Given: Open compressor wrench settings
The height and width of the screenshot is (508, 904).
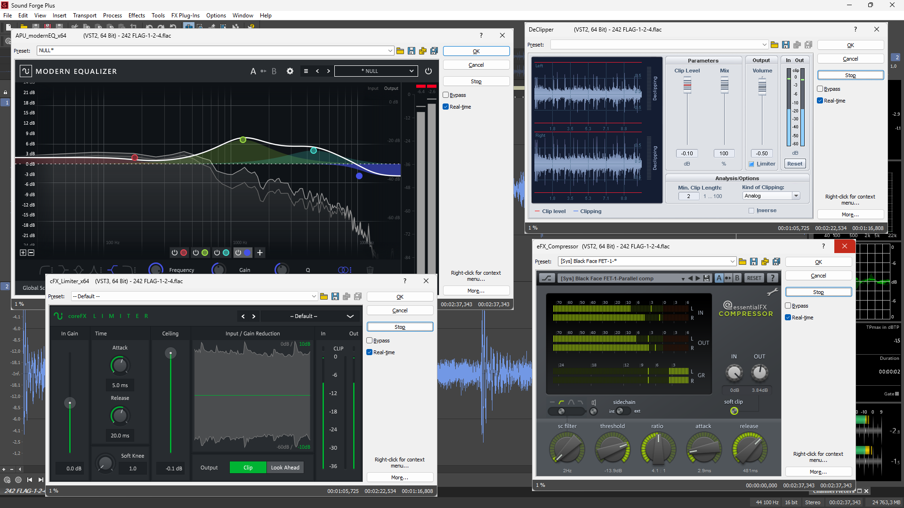Looking at the screenshot, I should (772, 292).
